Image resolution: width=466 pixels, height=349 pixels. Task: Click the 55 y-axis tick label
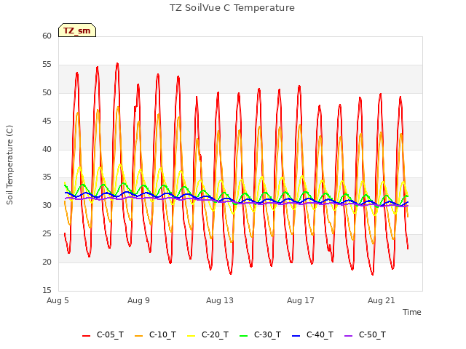pos(47,65)
